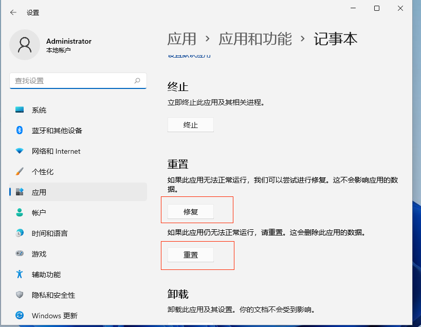The height and width of the screenshot is (327, 421).
Task: Click the Accessibility figure icon
Action: (20, 274)
